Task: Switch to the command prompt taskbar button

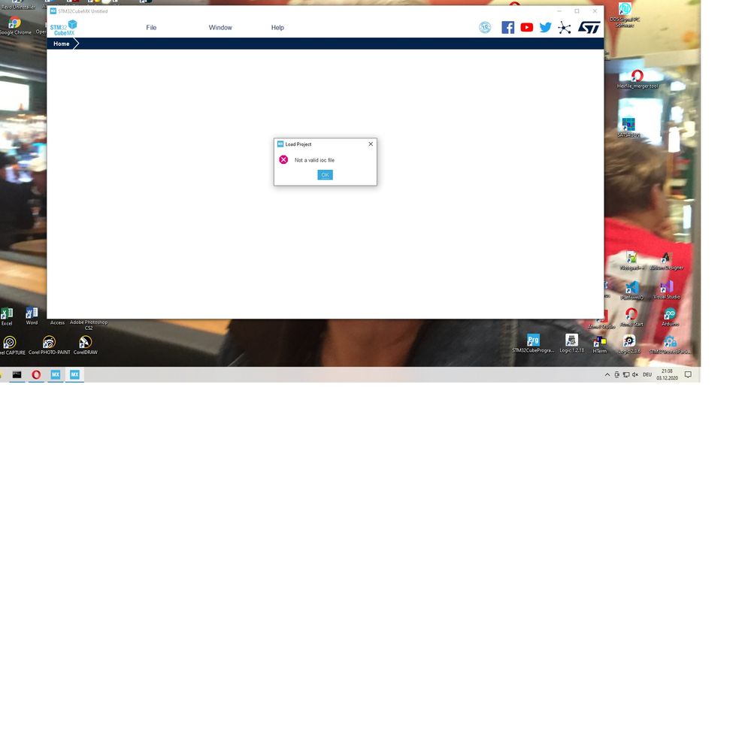Action: (17, 374)
